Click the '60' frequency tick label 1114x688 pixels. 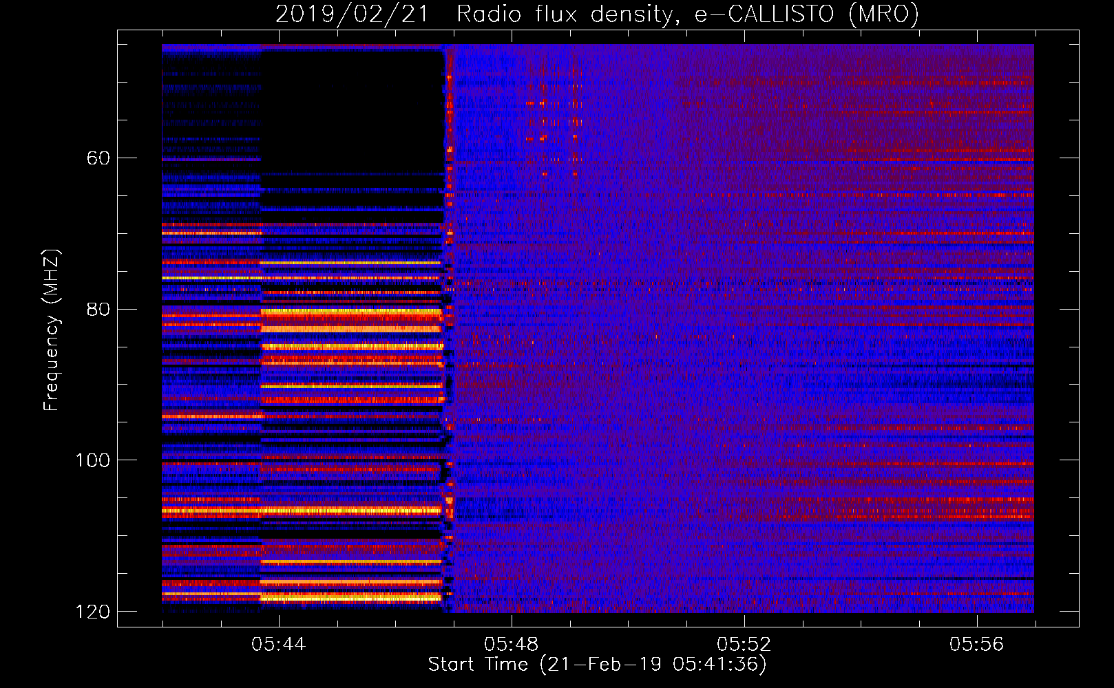click(x=98, y=158)
